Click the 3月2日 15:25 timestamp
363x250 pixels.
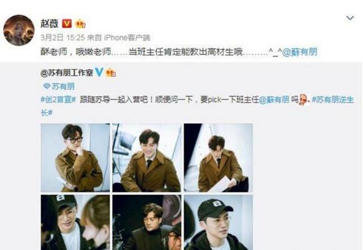pos(63,38)
